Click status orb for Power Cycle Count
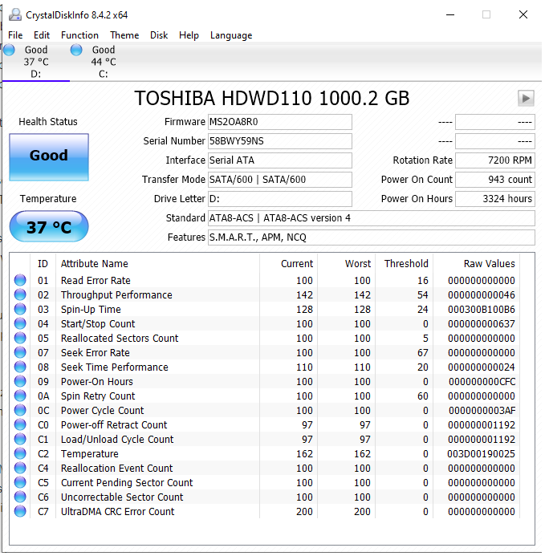Viewport: 545px width, 556px height. [x=20, y=410]
